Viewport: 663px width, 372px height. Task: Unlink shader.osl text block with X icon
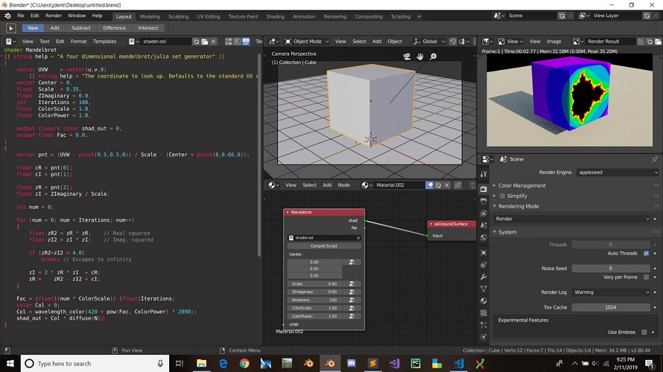(214, 42)
